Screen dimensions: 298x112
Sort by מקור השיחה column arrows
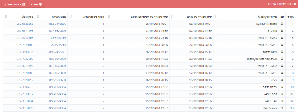[38, 17]
